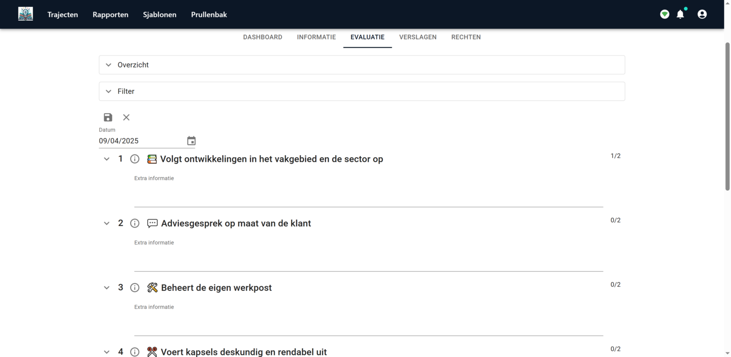Open the Prullenbak
This screenshot has height=357, width=731.
[x=209, y=15]
